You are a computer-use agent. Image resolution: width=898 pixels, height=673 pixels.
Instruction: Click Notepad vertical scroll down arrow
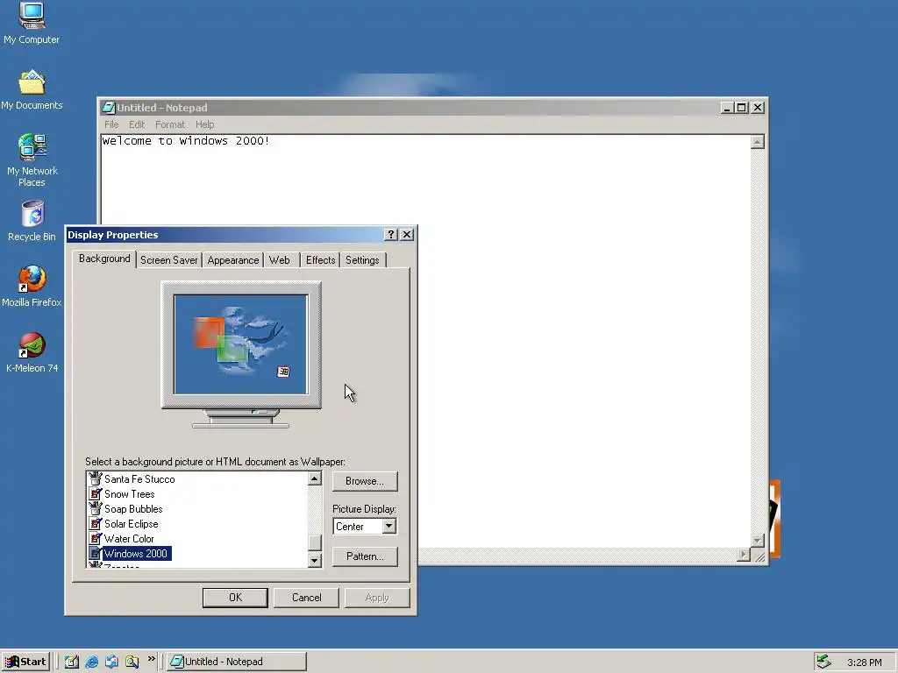(x=757, y=540)
